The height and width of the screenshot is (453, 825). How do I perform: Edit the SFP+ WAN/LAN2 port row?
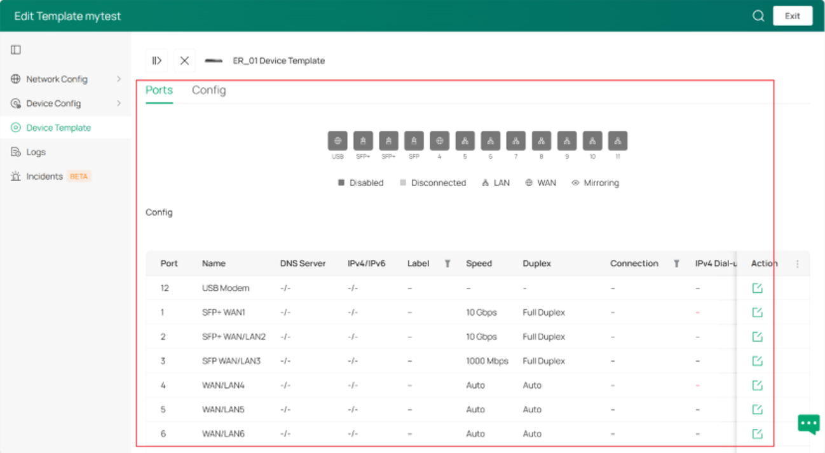point(757,337)
